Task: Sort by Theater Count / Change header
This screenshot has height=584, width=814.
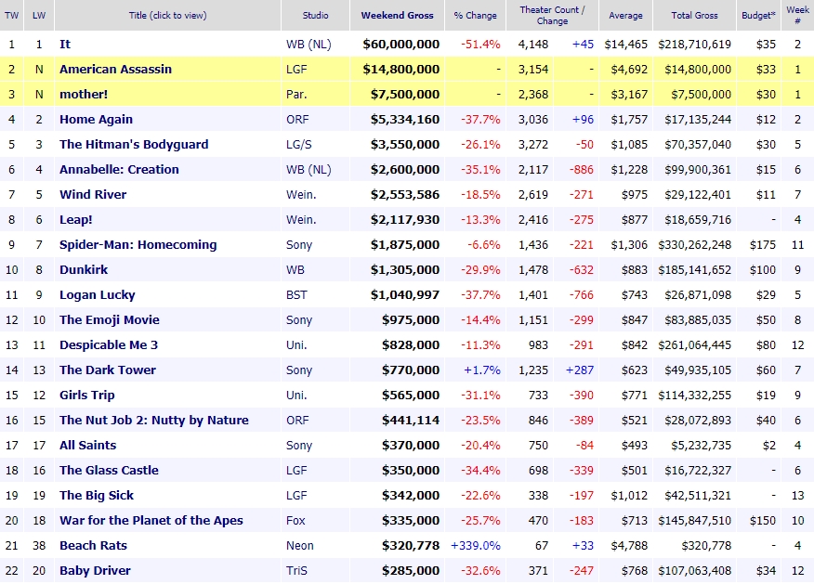Action: [552, 16]
